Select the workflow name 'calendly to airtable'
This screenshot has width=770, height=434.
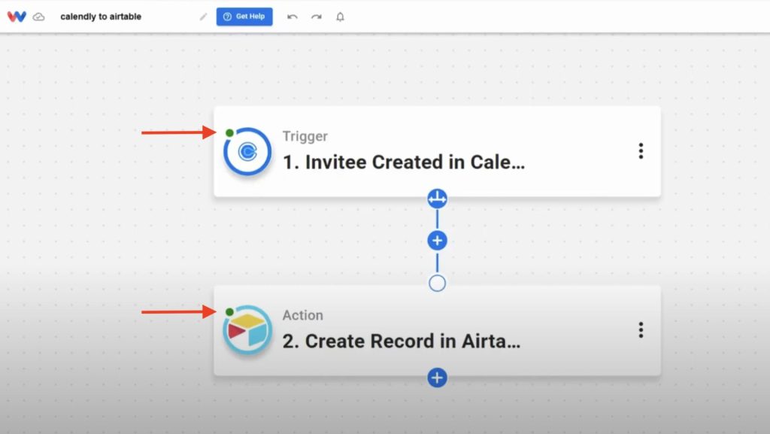tap(101, 17)
